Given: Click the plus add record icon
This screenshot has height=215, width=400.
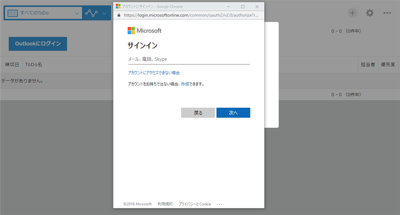Looking at the screenshot, I should tap(352, 13).
